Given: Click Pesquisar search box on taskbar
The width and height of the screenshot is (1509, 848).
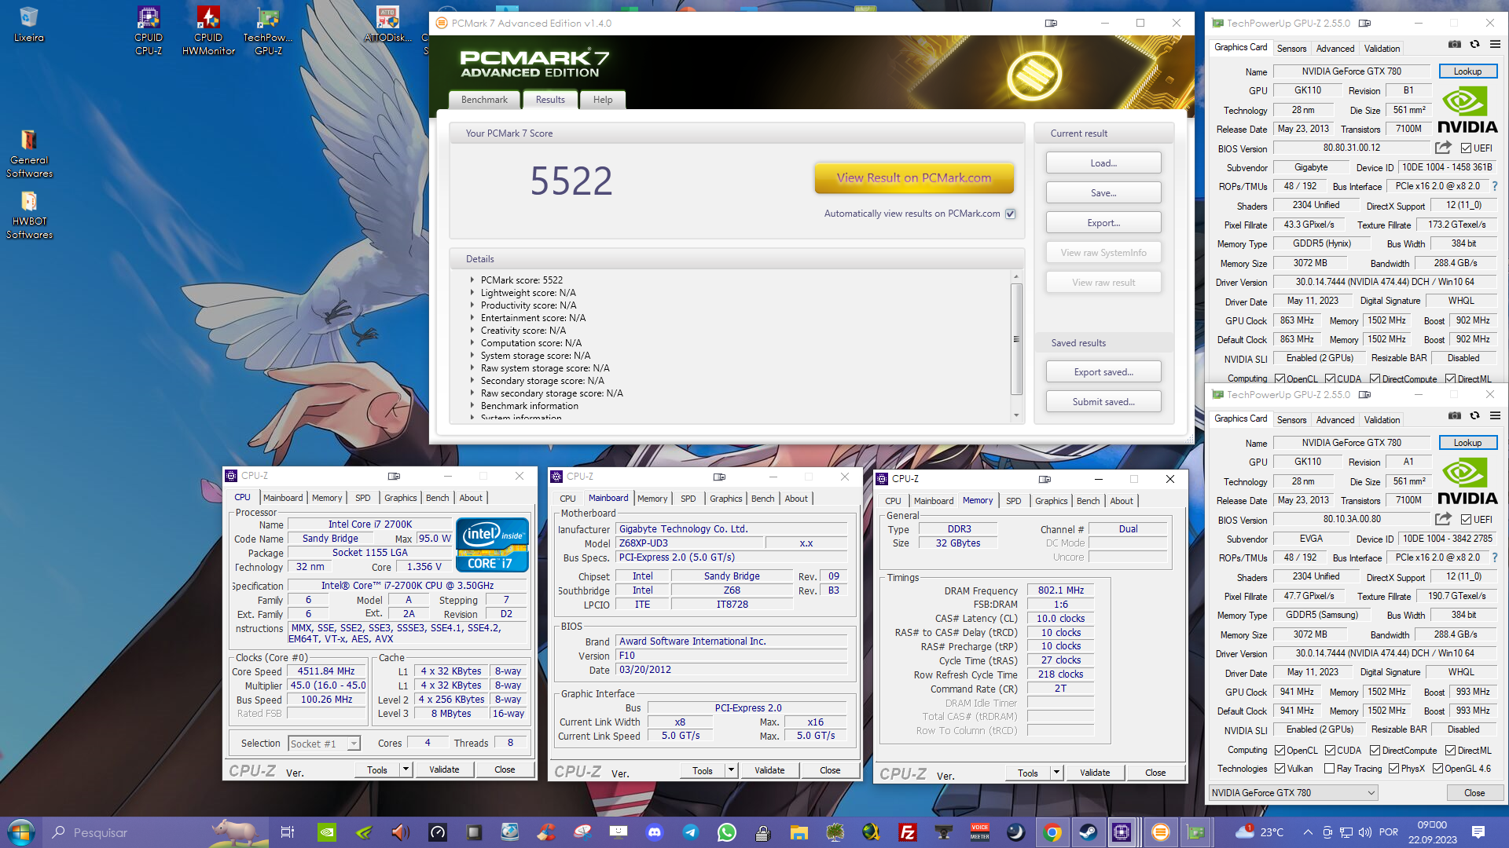Looking at the screenshot, I should tap(126, 832).
